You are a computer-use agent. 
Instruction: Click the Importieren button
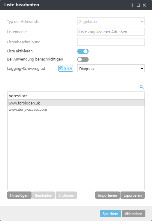click(x=108, y=195)
